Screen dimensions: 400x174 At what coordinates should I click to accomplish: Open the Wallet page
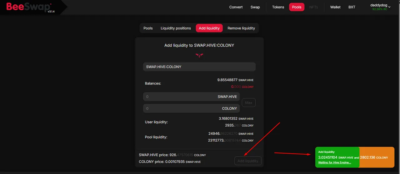(335, 7)
